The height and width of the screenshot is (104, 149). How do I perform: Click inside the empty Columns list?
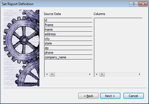coord(118,45)
